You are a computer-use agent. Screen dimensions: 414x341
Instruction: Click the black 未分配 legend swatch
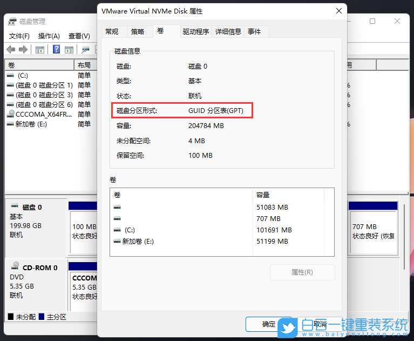coord(11,317)
